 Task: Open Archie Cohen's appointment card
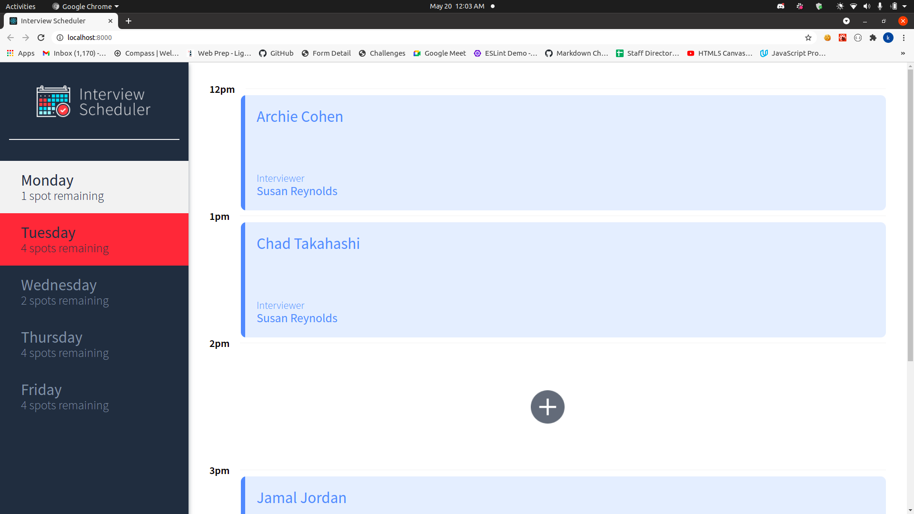click(x=562, y=152)
